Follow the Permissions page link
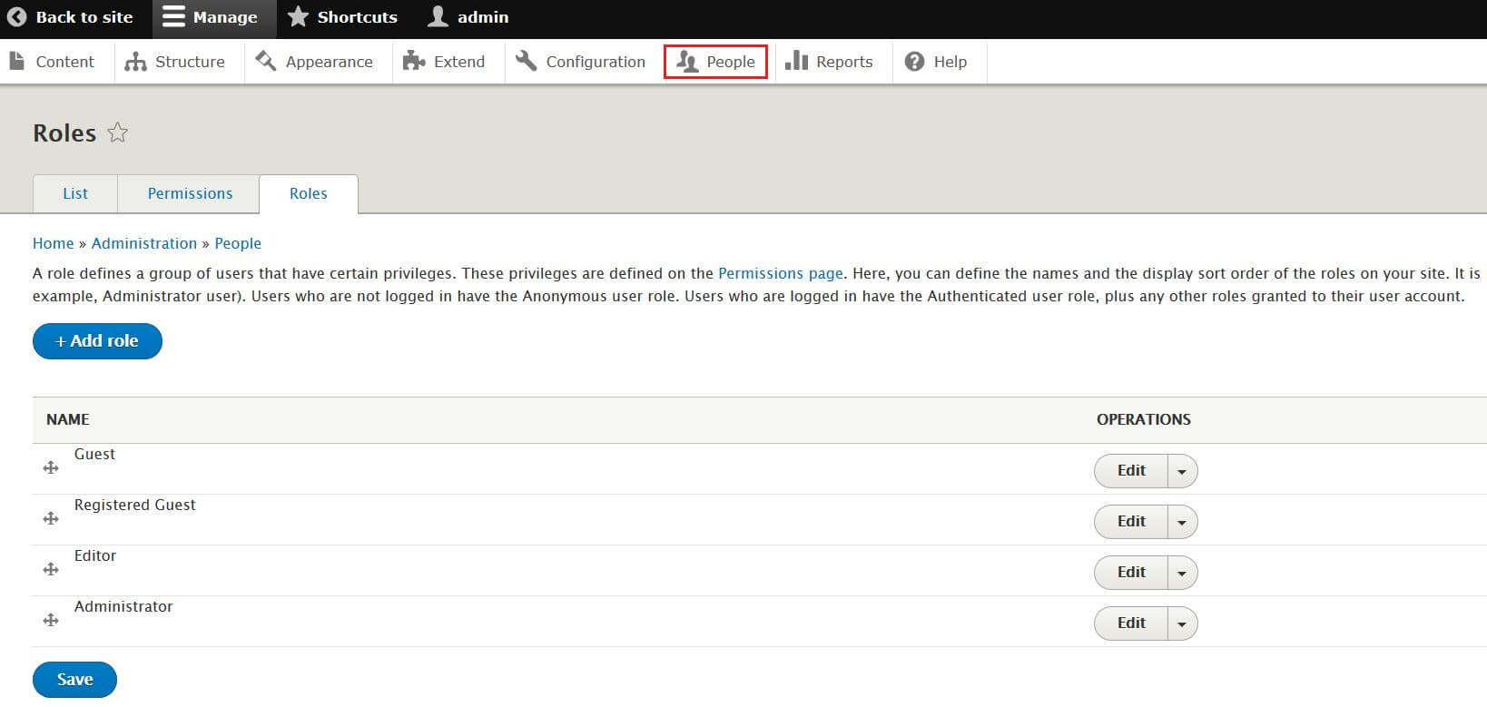 tap(780, 273)
